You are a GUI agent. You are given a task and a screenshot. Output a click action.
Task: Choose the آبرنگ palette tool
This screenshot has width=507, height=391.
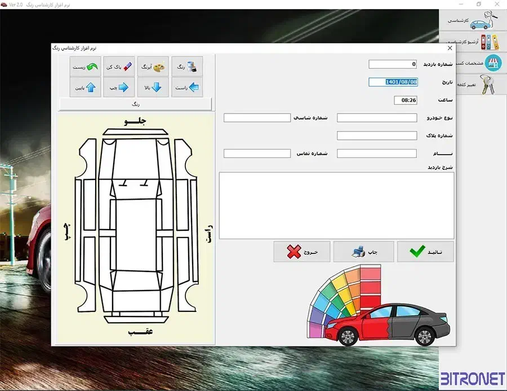click(x=153, y=67)
